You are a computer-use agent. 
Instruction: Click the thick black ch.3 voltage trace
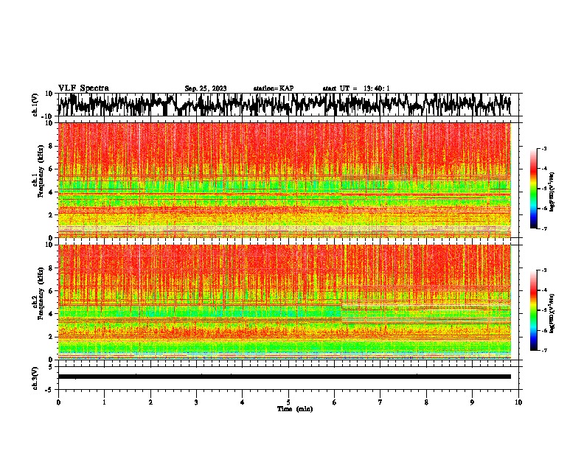coord(284,377)
